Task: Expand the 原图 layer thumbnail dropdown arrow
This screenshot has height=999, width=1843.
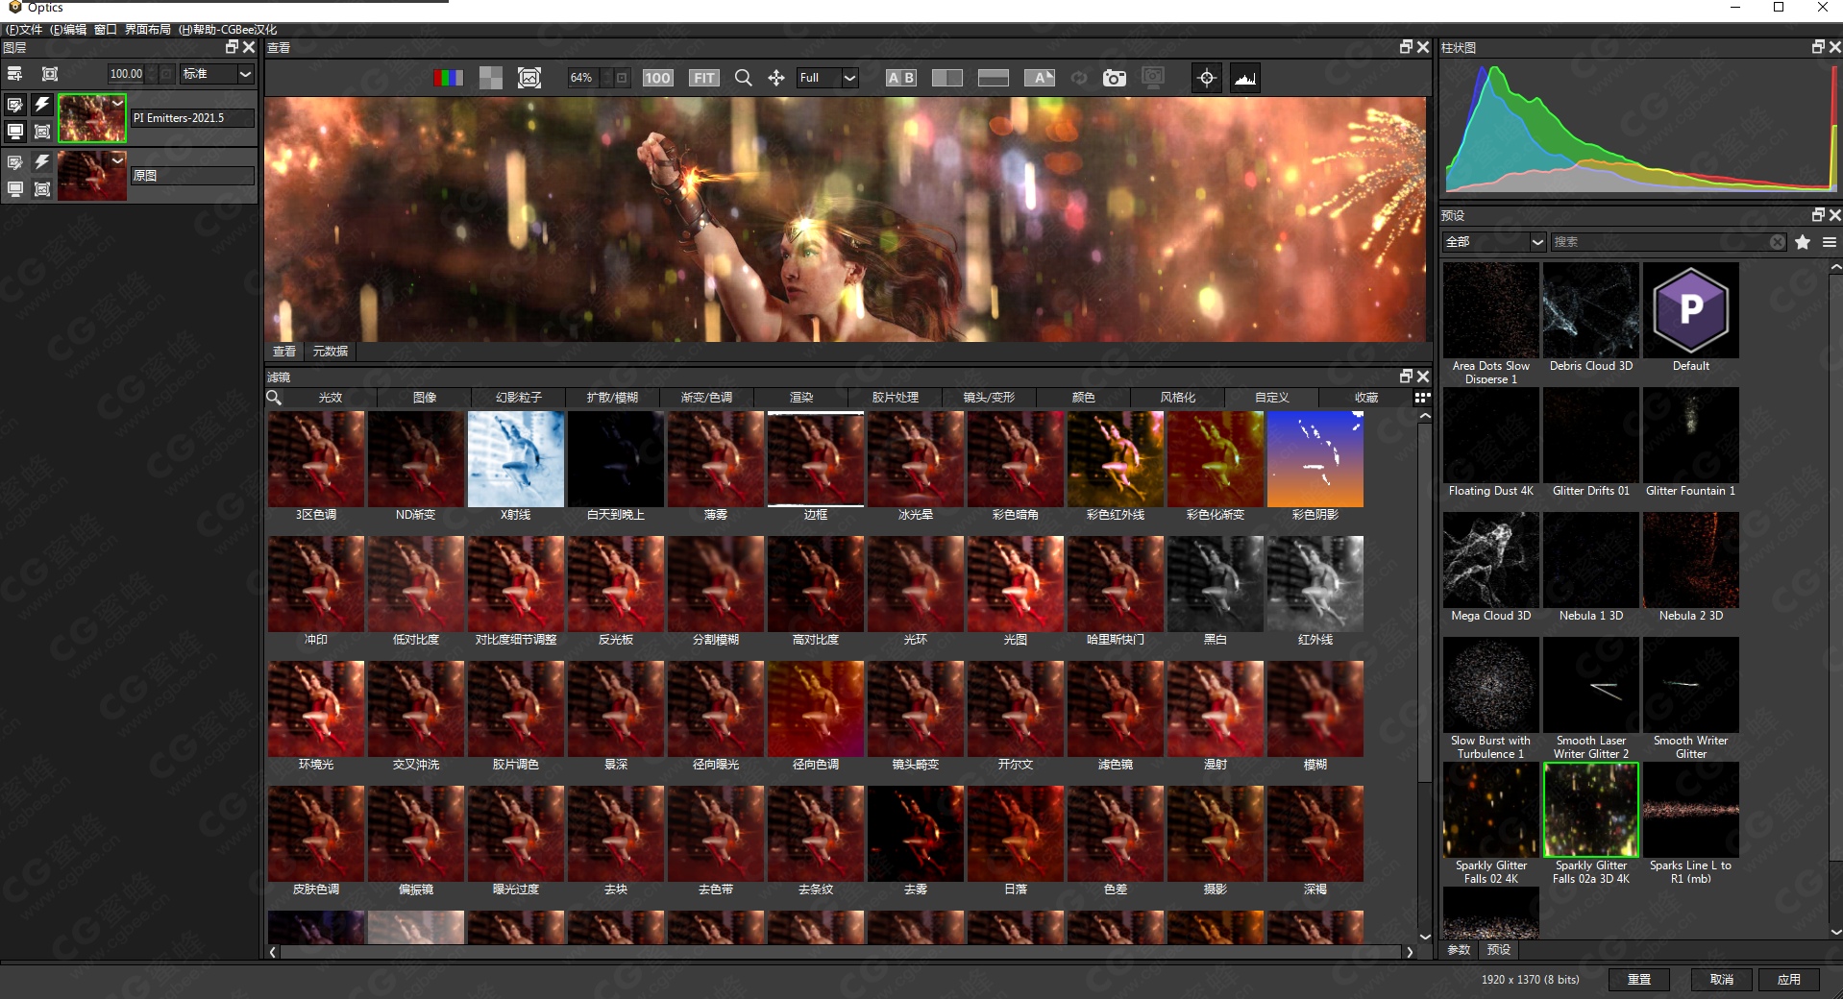Action: [117, 160]
